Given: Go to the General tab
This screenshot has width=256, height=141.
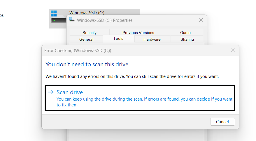Looking at the screenshot, I should (x=86, y=39).
